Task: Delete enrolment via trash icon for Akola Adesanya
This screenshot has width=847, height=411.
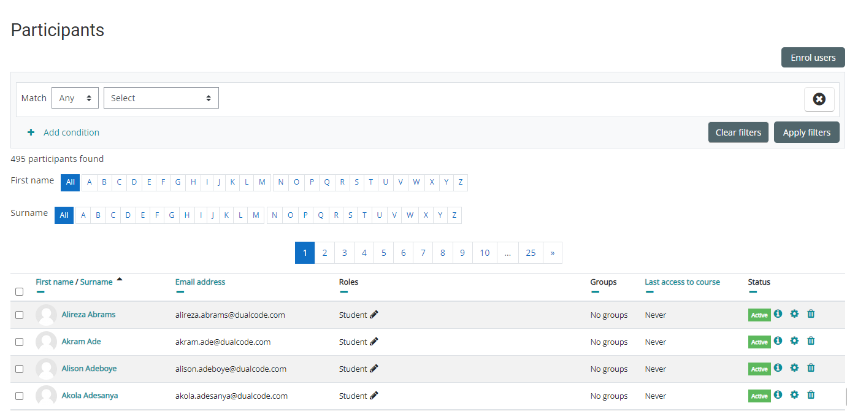Action: (x=811, y=395)
